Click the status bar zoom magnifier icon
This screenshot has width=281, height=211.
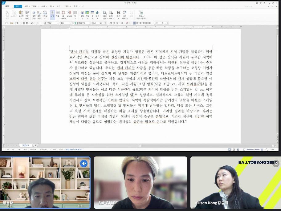tap(267, 149)
